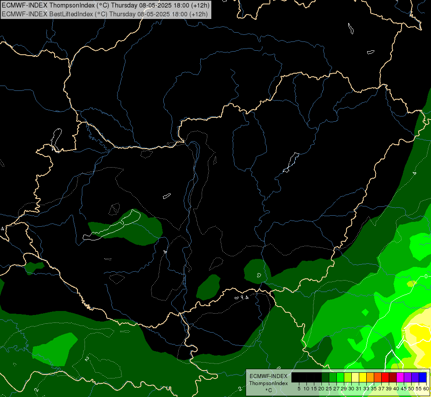
Task: Click legend tick value 25
Action: pos(329,389)
